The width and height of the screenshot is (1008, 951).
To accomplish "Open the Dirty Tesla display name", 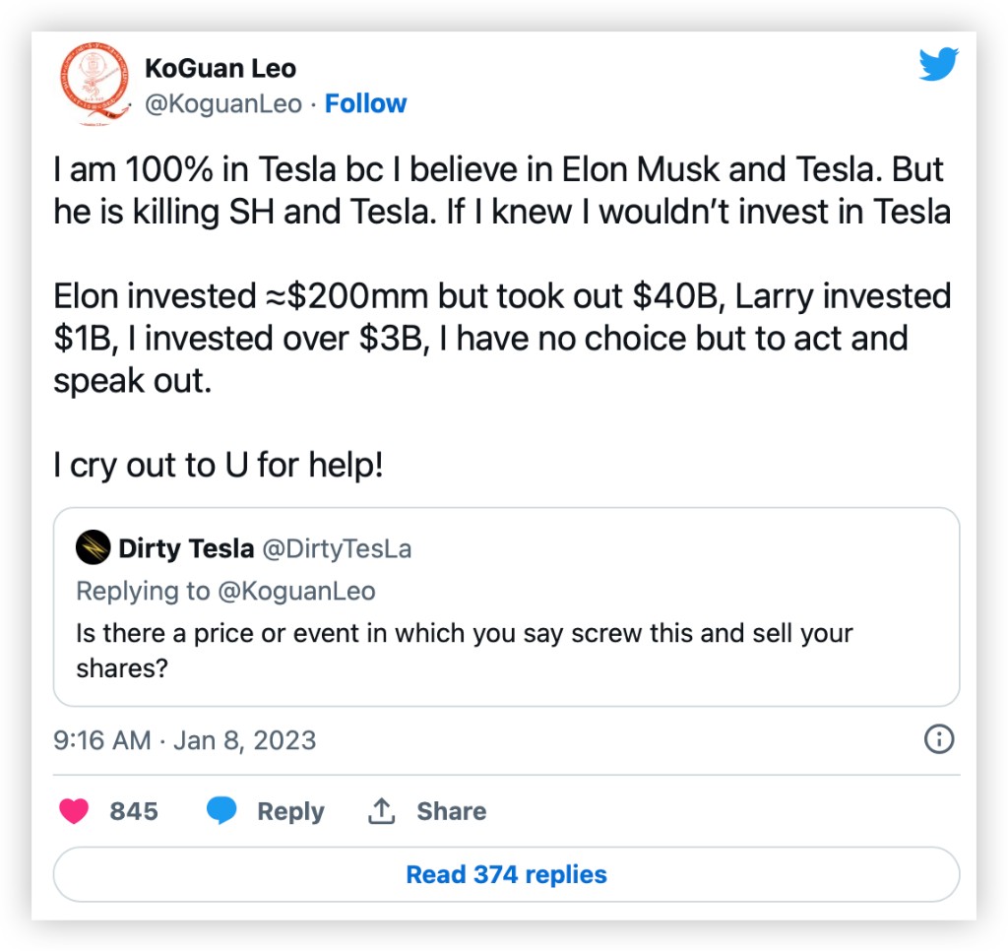I will pyautogui.click(x=186, y=548).
